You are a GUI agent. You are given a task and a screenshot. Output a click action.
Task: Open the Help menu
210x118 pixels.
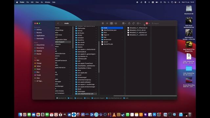point(54,2)
